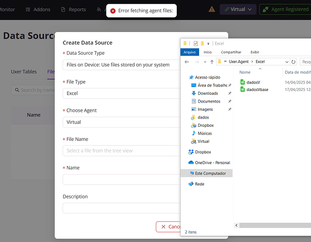Image resolution: width=311 pixels, height=242 pixels.
Task: Click the orange warning triangle icon
Action: tap(212, 9)
